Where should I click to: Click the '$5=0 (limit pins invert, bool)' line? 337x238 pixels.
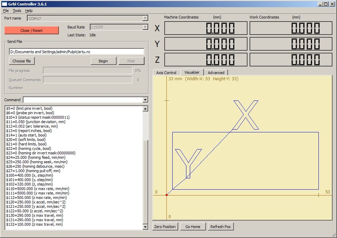[29, 108]
